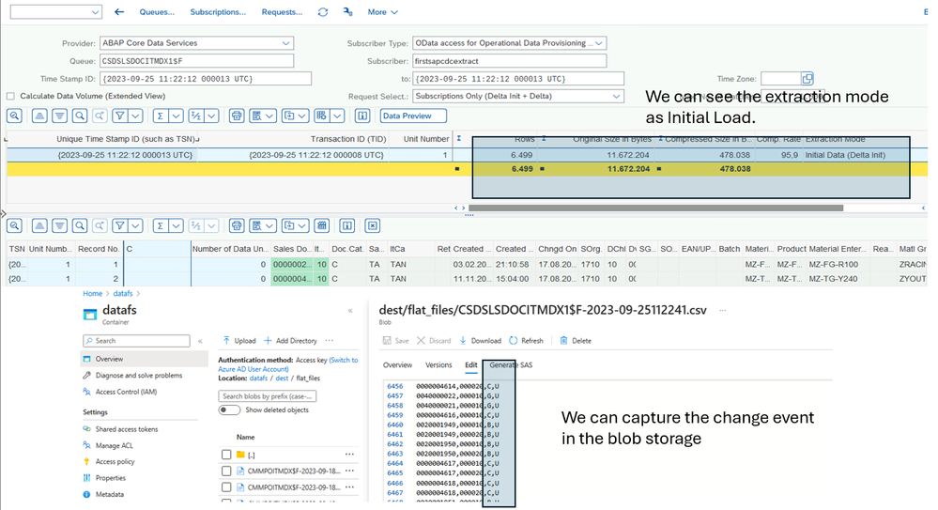938x510 pixels.
Task: Click the back arrow in the SAP header
Action: (119, 12)
